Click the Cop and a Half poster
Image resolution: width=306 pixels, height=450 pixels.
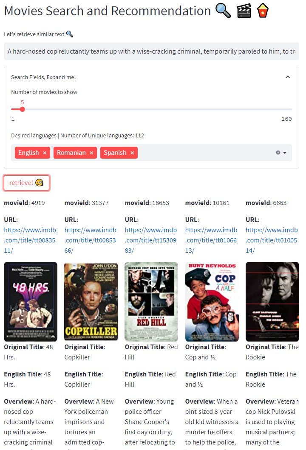click(x=212, y=302)
